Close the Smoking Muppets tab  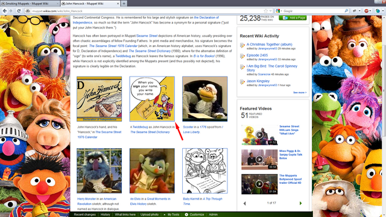[x=58, y=4]
